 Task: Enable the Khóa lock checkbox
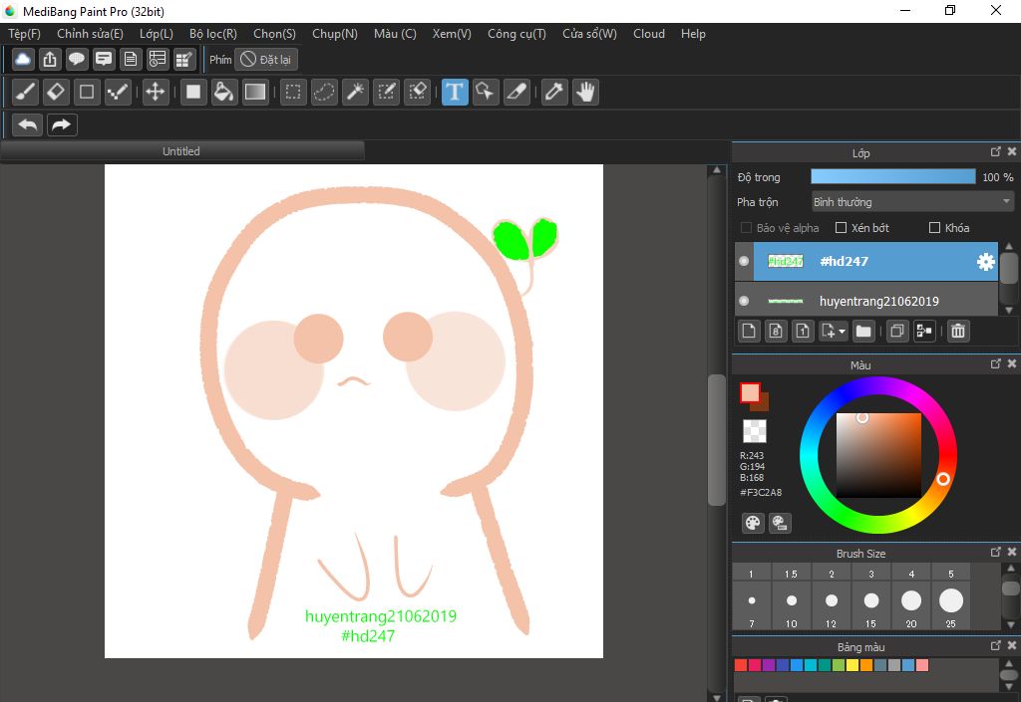[934, 228]
